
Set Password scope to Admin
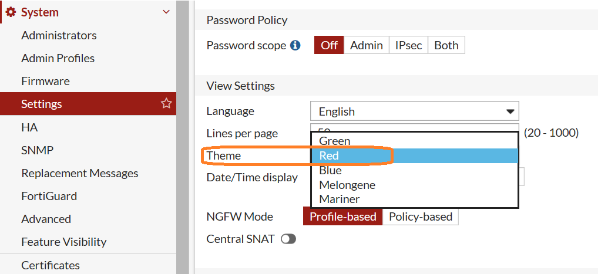pos(366,45)
